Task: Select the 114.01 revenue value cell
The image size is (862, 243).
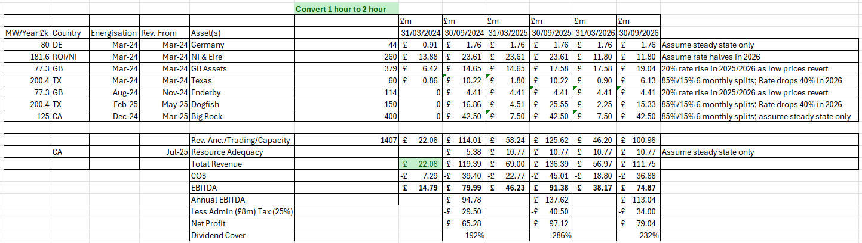Action: (x=464, y=140)
